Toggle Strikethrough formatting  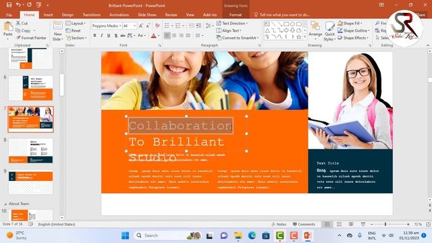[x=123, y=36]
